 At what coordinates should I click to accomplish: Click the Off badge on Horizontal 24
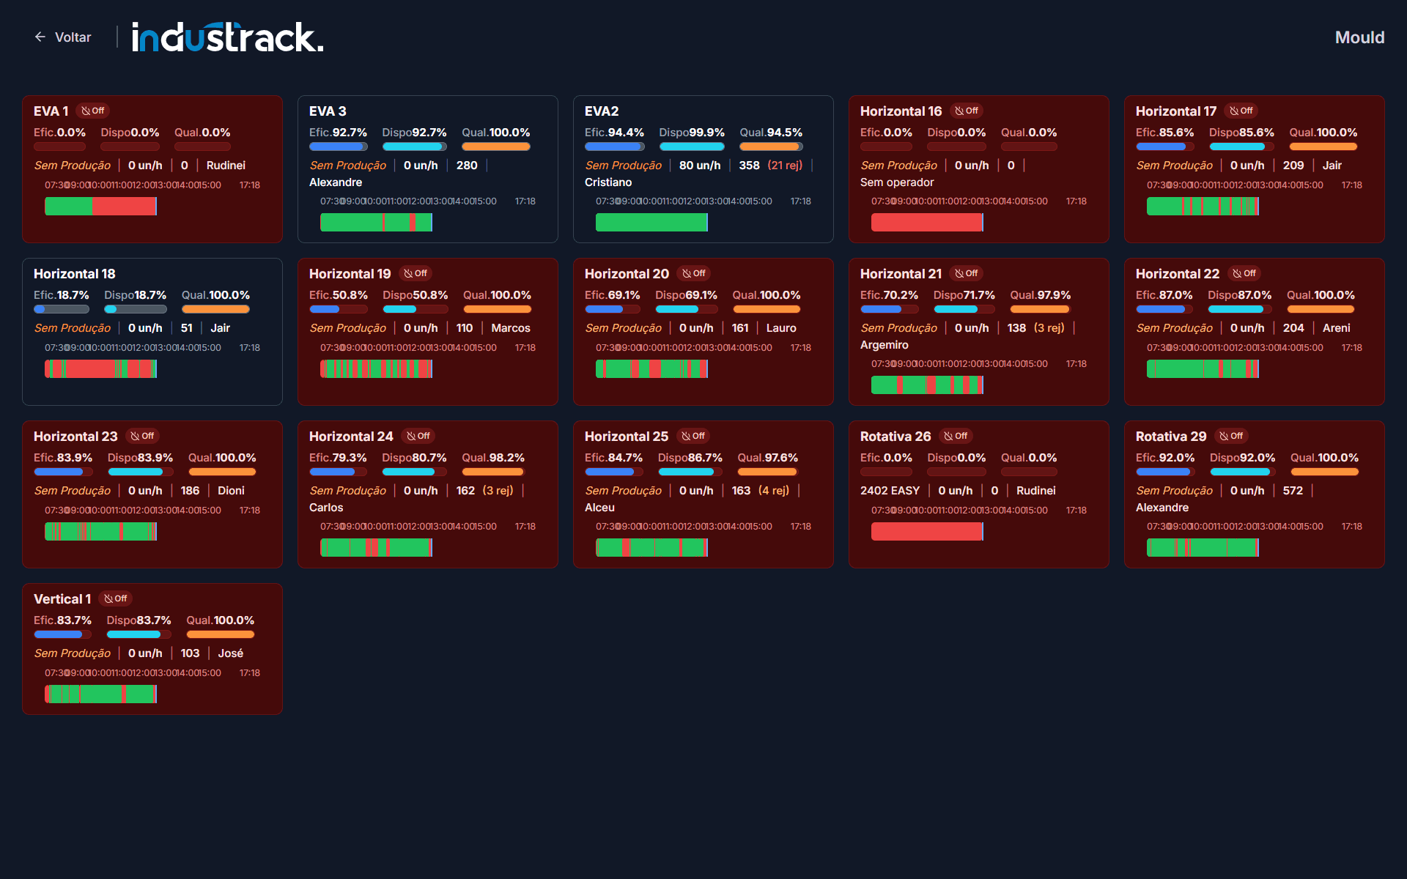click(418, 436)
